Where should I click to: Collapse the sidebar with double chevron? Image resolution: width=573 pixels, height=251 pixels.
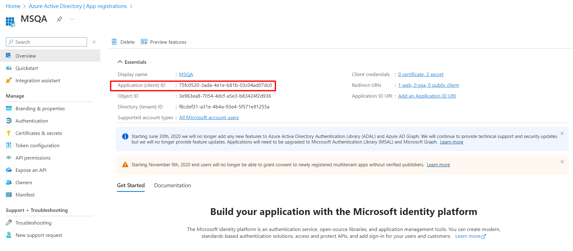coord(94,42)
